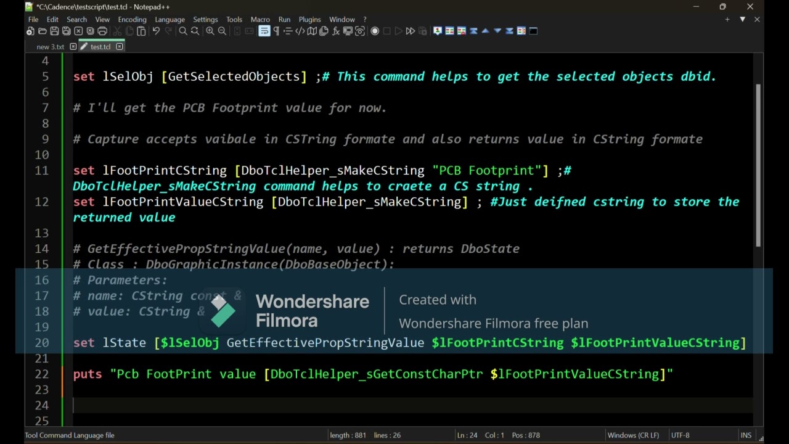Toggle the Function List fx icon

coord(336,31)
